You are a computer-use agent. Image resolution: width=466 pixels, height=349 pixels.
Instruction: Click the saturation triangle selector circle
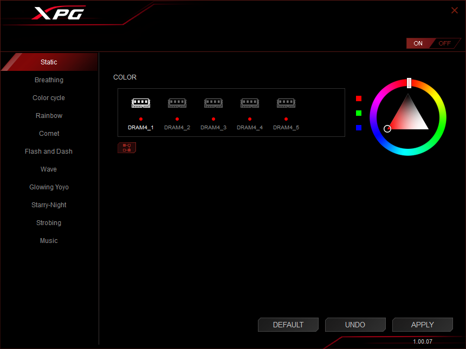pyautogui.click(x=387, y=128)
